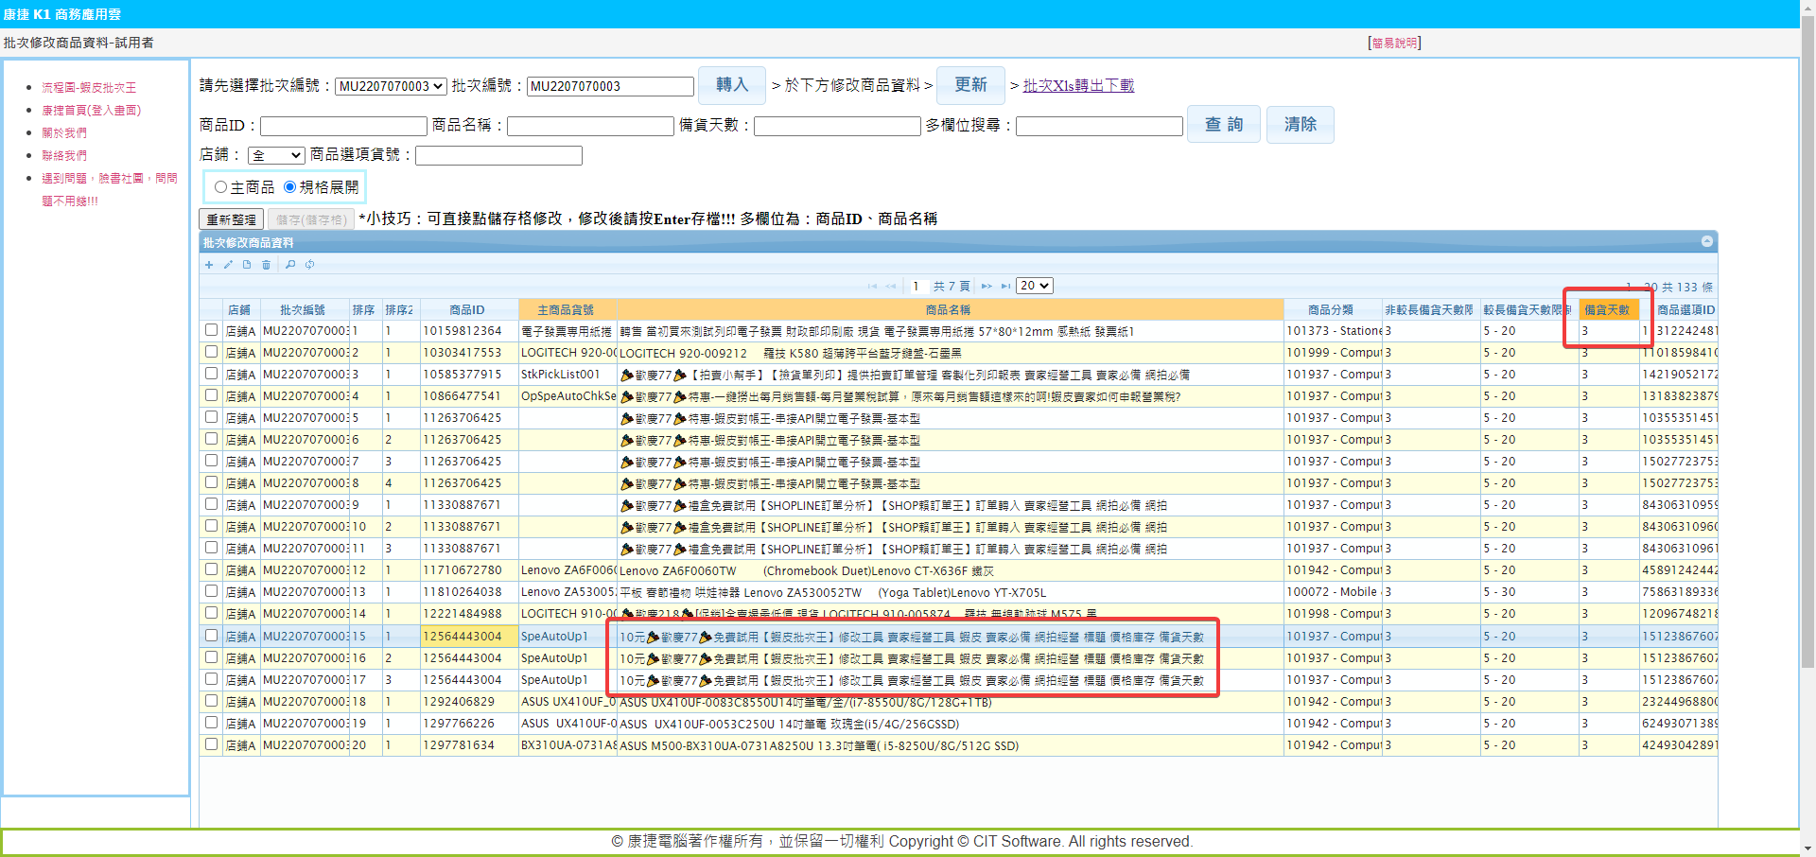Open 關於我們 in the sidebar menu
The width and height of the screenshot is (1816, 857).
pos(64,132)
